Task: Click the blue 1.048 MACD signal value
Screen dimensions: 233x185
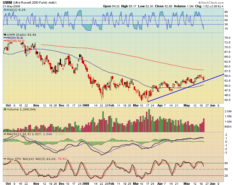Action: point(48,134)
